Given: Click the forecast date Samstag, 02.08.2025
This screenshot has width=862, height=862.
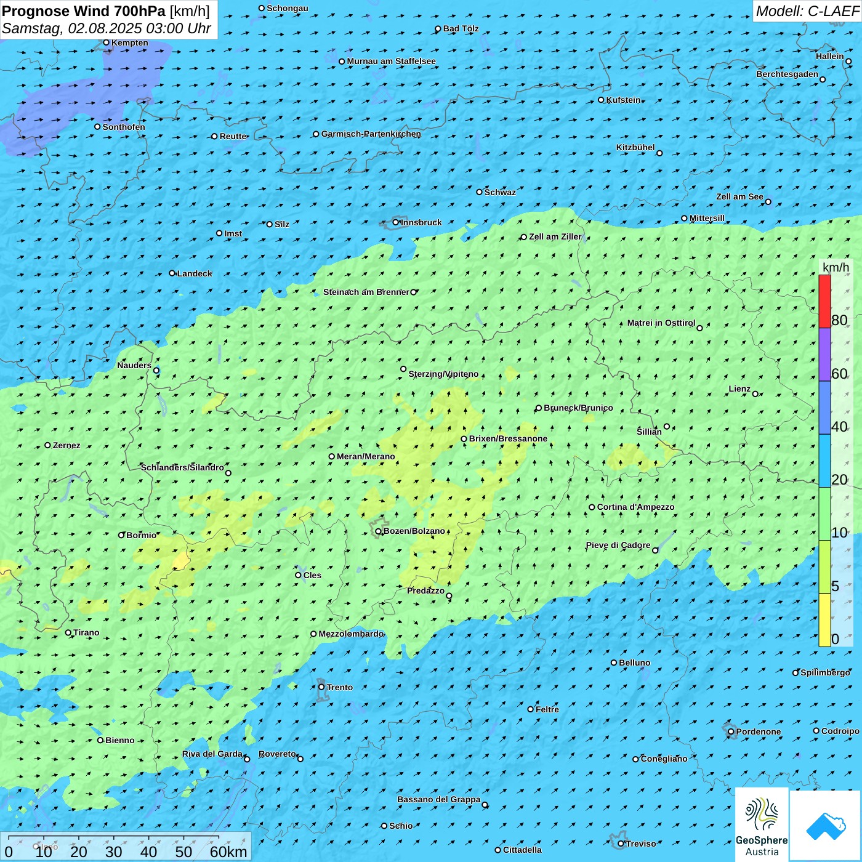Looking at the screenshot, I should [x=105, y=28].
